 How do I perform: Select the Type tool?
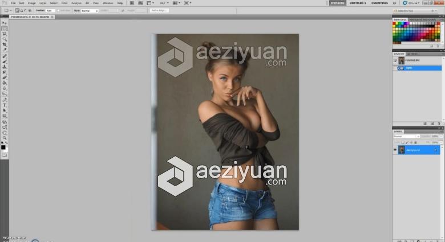pos(4,105)
